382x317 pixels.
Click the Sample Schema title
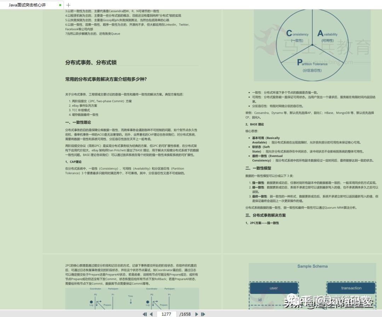point(312,266)
